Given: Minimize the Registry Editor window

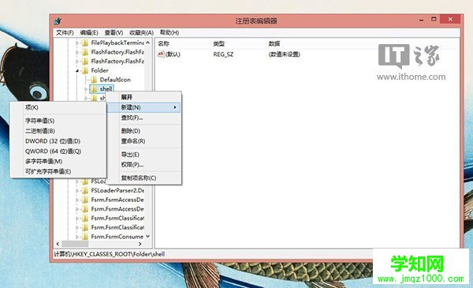Looking at the screenshot, I should coord(422,20).
